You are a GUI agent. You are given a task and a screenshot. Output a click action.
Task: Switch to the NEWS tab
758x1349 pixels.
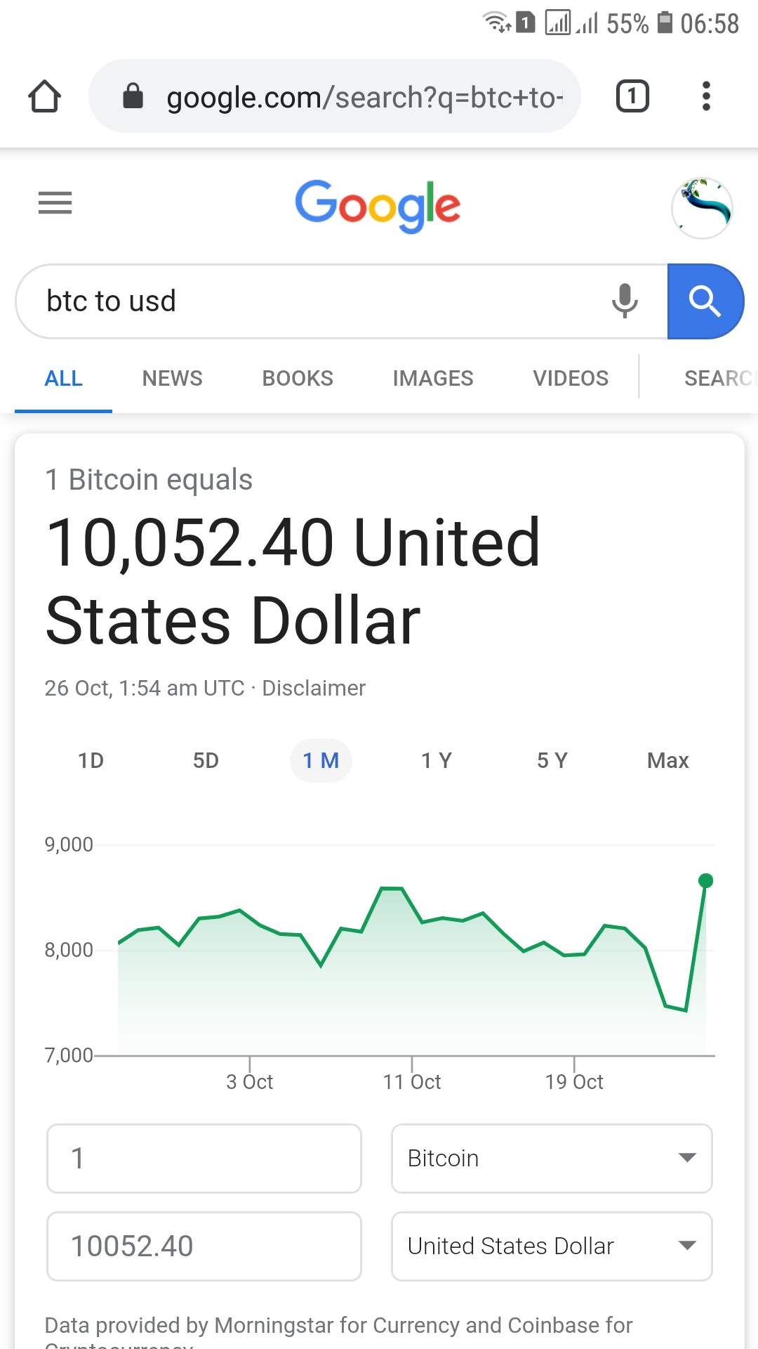pyautogui.click(x=172, y=378)
